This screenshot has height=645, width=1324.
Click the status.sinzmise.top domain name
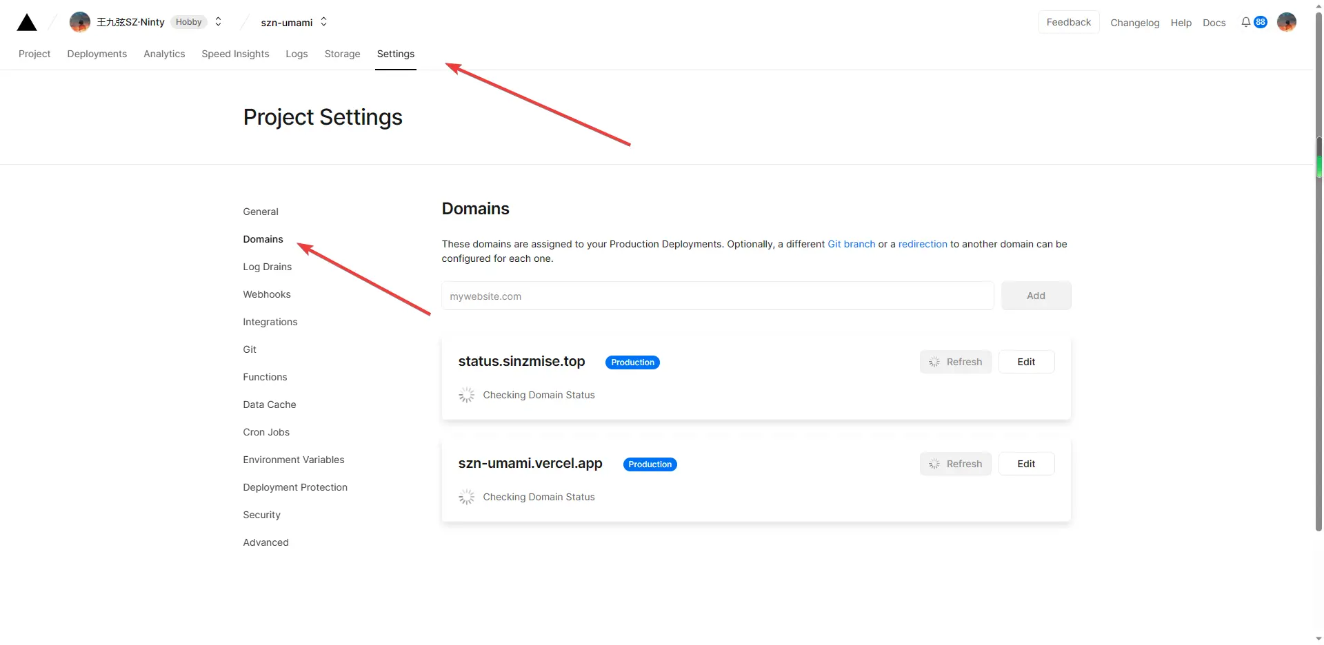521,361
